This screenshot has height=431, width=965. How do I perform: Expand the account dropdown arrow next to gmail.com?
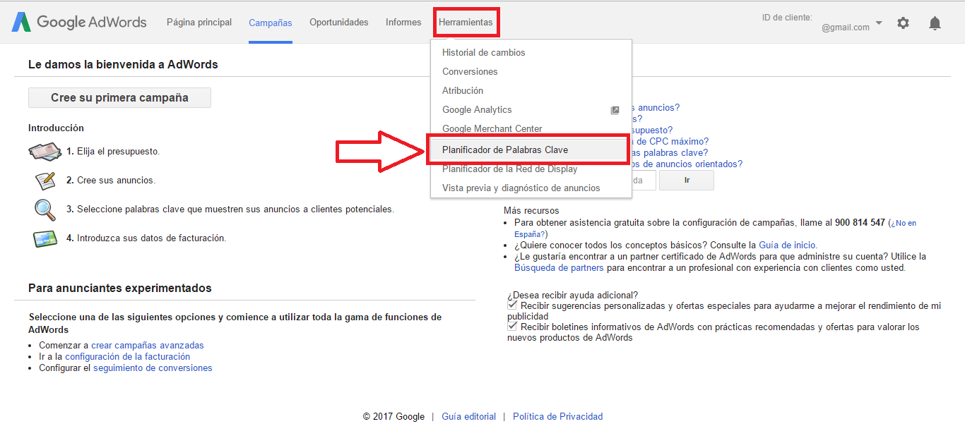879,23
